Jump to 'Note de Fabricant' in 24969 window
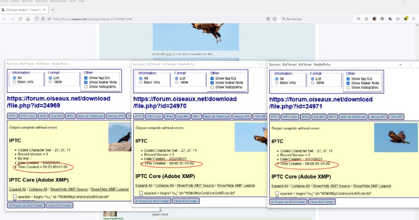Image resolution: width=419 pixels, height=220 pixels. click(91, 116)
